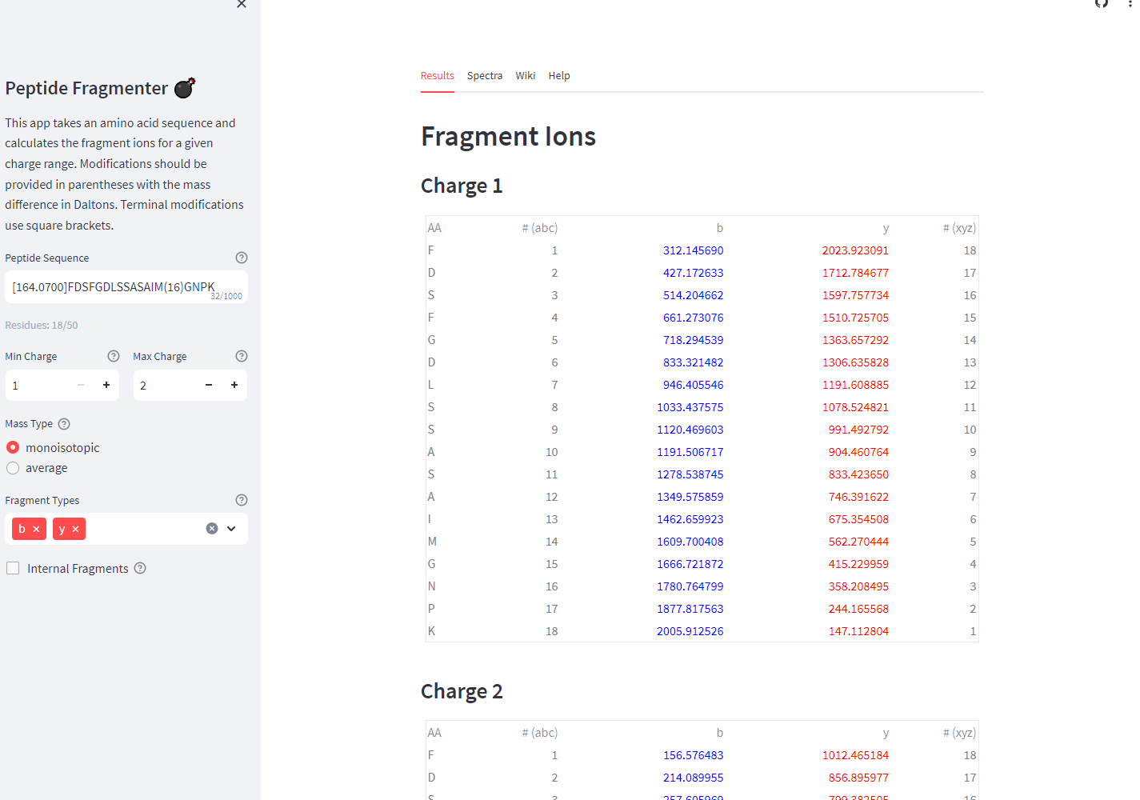The width and height of the screenshot is (1140, 800).
Task: Select Charge 2 b ion value 156.576483
Action: tap(693, 755)
